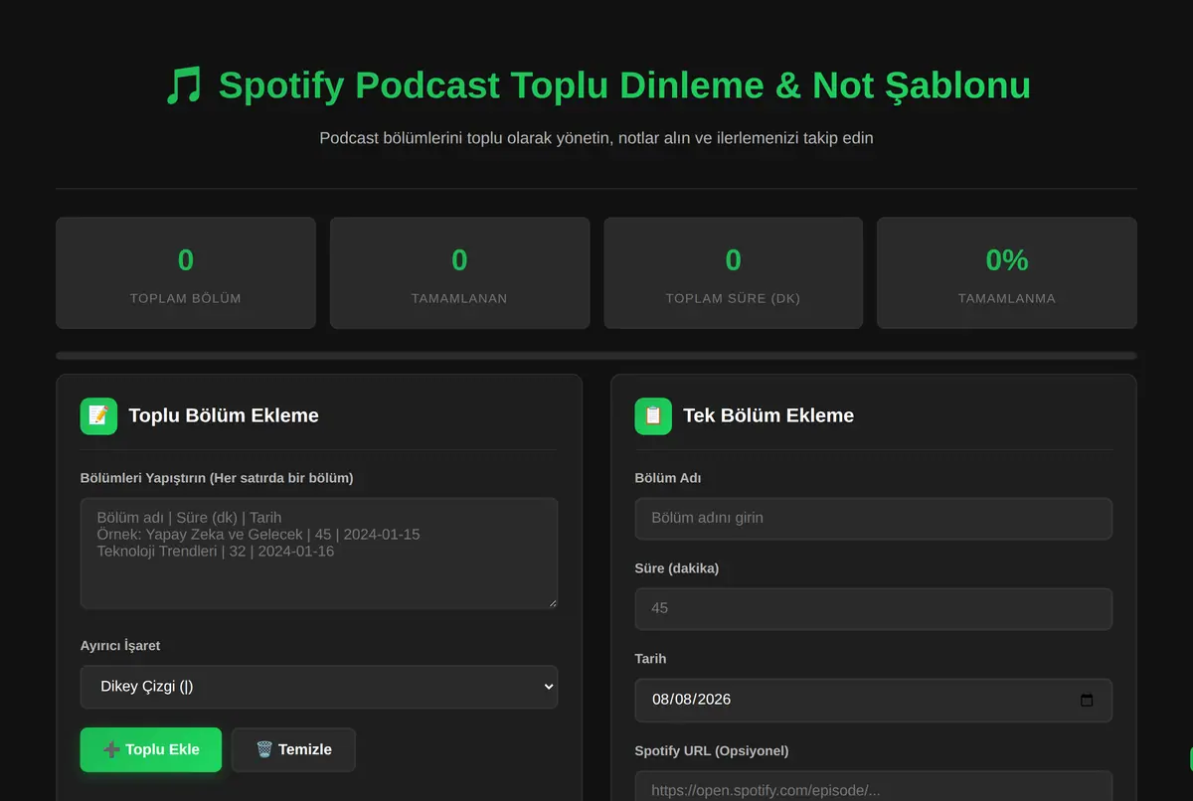
Task: Click the overall progress bar below the stats
Action: click(596, 355)
